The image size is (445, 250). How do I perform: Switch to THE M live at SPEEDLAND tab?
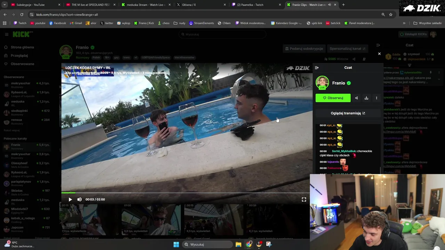pyautogui.click(x=90, y=5)
